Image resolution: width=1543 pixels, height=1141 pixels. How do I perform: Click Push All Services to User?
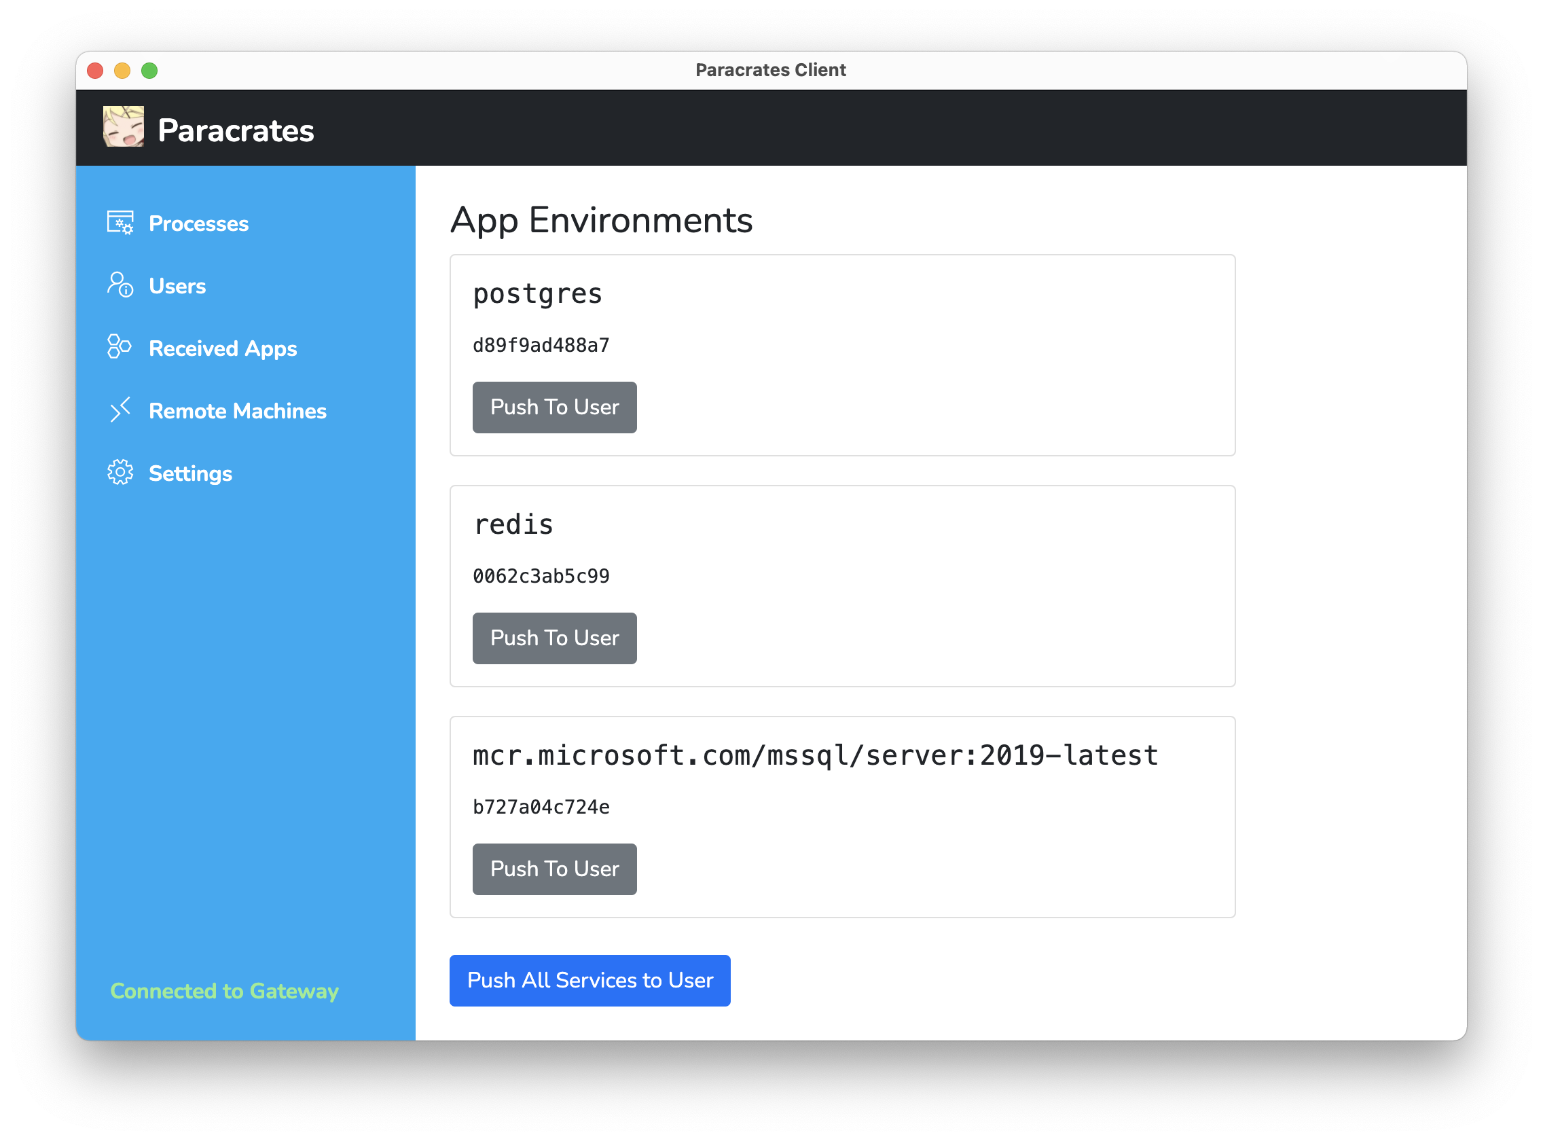(x=590, y=981)
